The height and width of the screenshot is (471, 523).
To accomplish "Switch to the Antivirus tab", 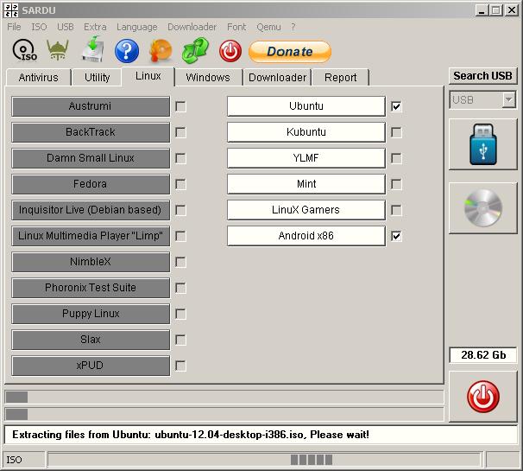I will pos(38,78).
